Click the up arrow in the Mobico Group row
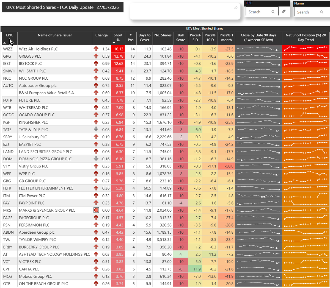This screenshot has height=288, width=330. click(96, 276)
